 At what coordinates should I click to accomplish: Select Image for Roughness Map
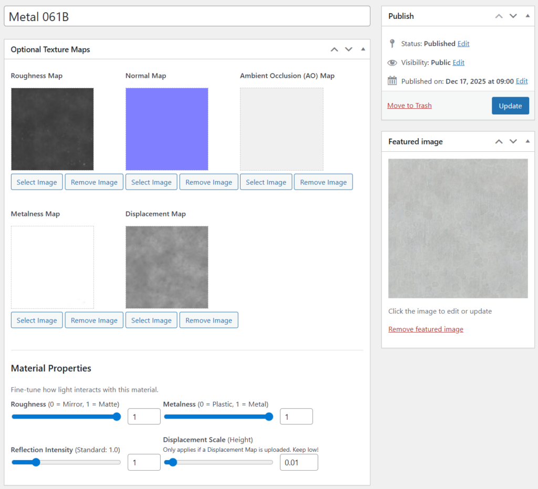pos(37,182)
